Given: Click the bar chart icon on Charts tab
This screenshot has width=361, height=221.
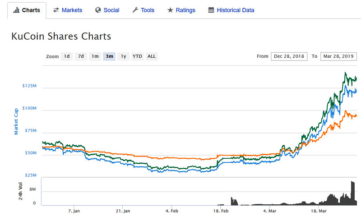Looking at the screenshot, I should coord(16,10).
